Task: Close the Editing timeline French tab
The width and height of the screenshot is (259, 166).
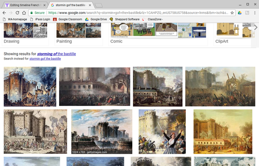Action: [45, 5]
